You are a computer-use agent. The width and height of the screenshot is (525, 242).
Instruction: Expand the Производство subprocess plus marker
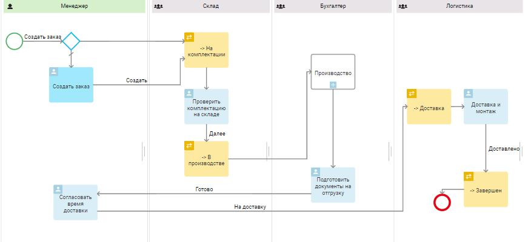[333, 85]
